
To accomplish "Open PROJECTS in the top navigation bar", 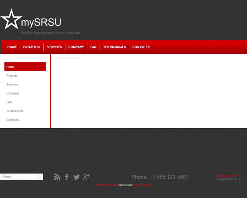I will 32,47.
